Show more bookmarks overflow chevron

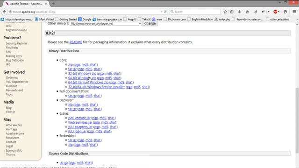click(297, 19)
